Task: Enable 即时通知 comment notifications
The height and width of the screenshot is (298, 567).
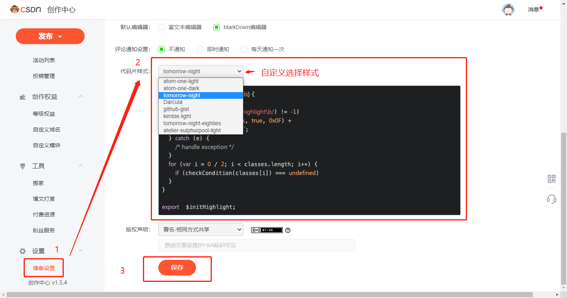Action: [x=200, y=49]
